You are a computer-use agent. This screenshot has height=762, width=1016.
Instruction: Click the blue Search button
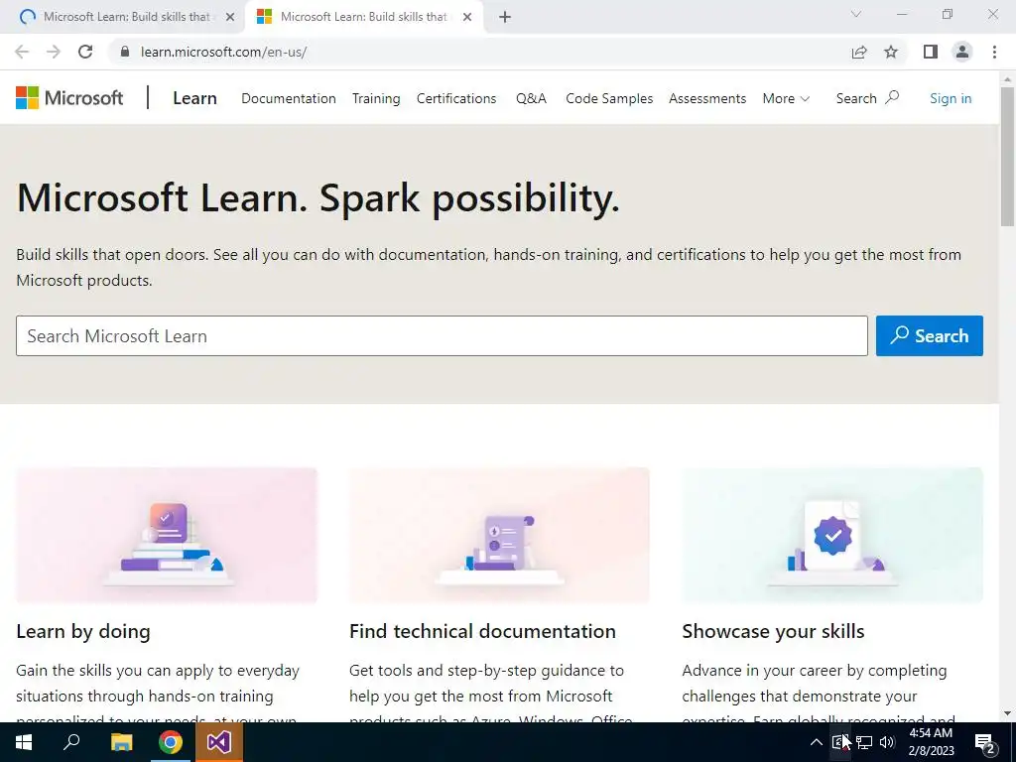click(929, 335)
